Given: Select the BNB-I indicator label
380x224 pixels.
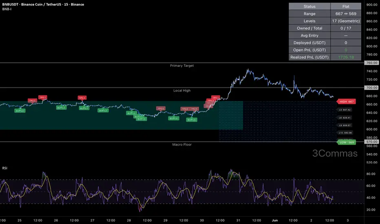Looking at the screenshot, I should tap(7, 9).
